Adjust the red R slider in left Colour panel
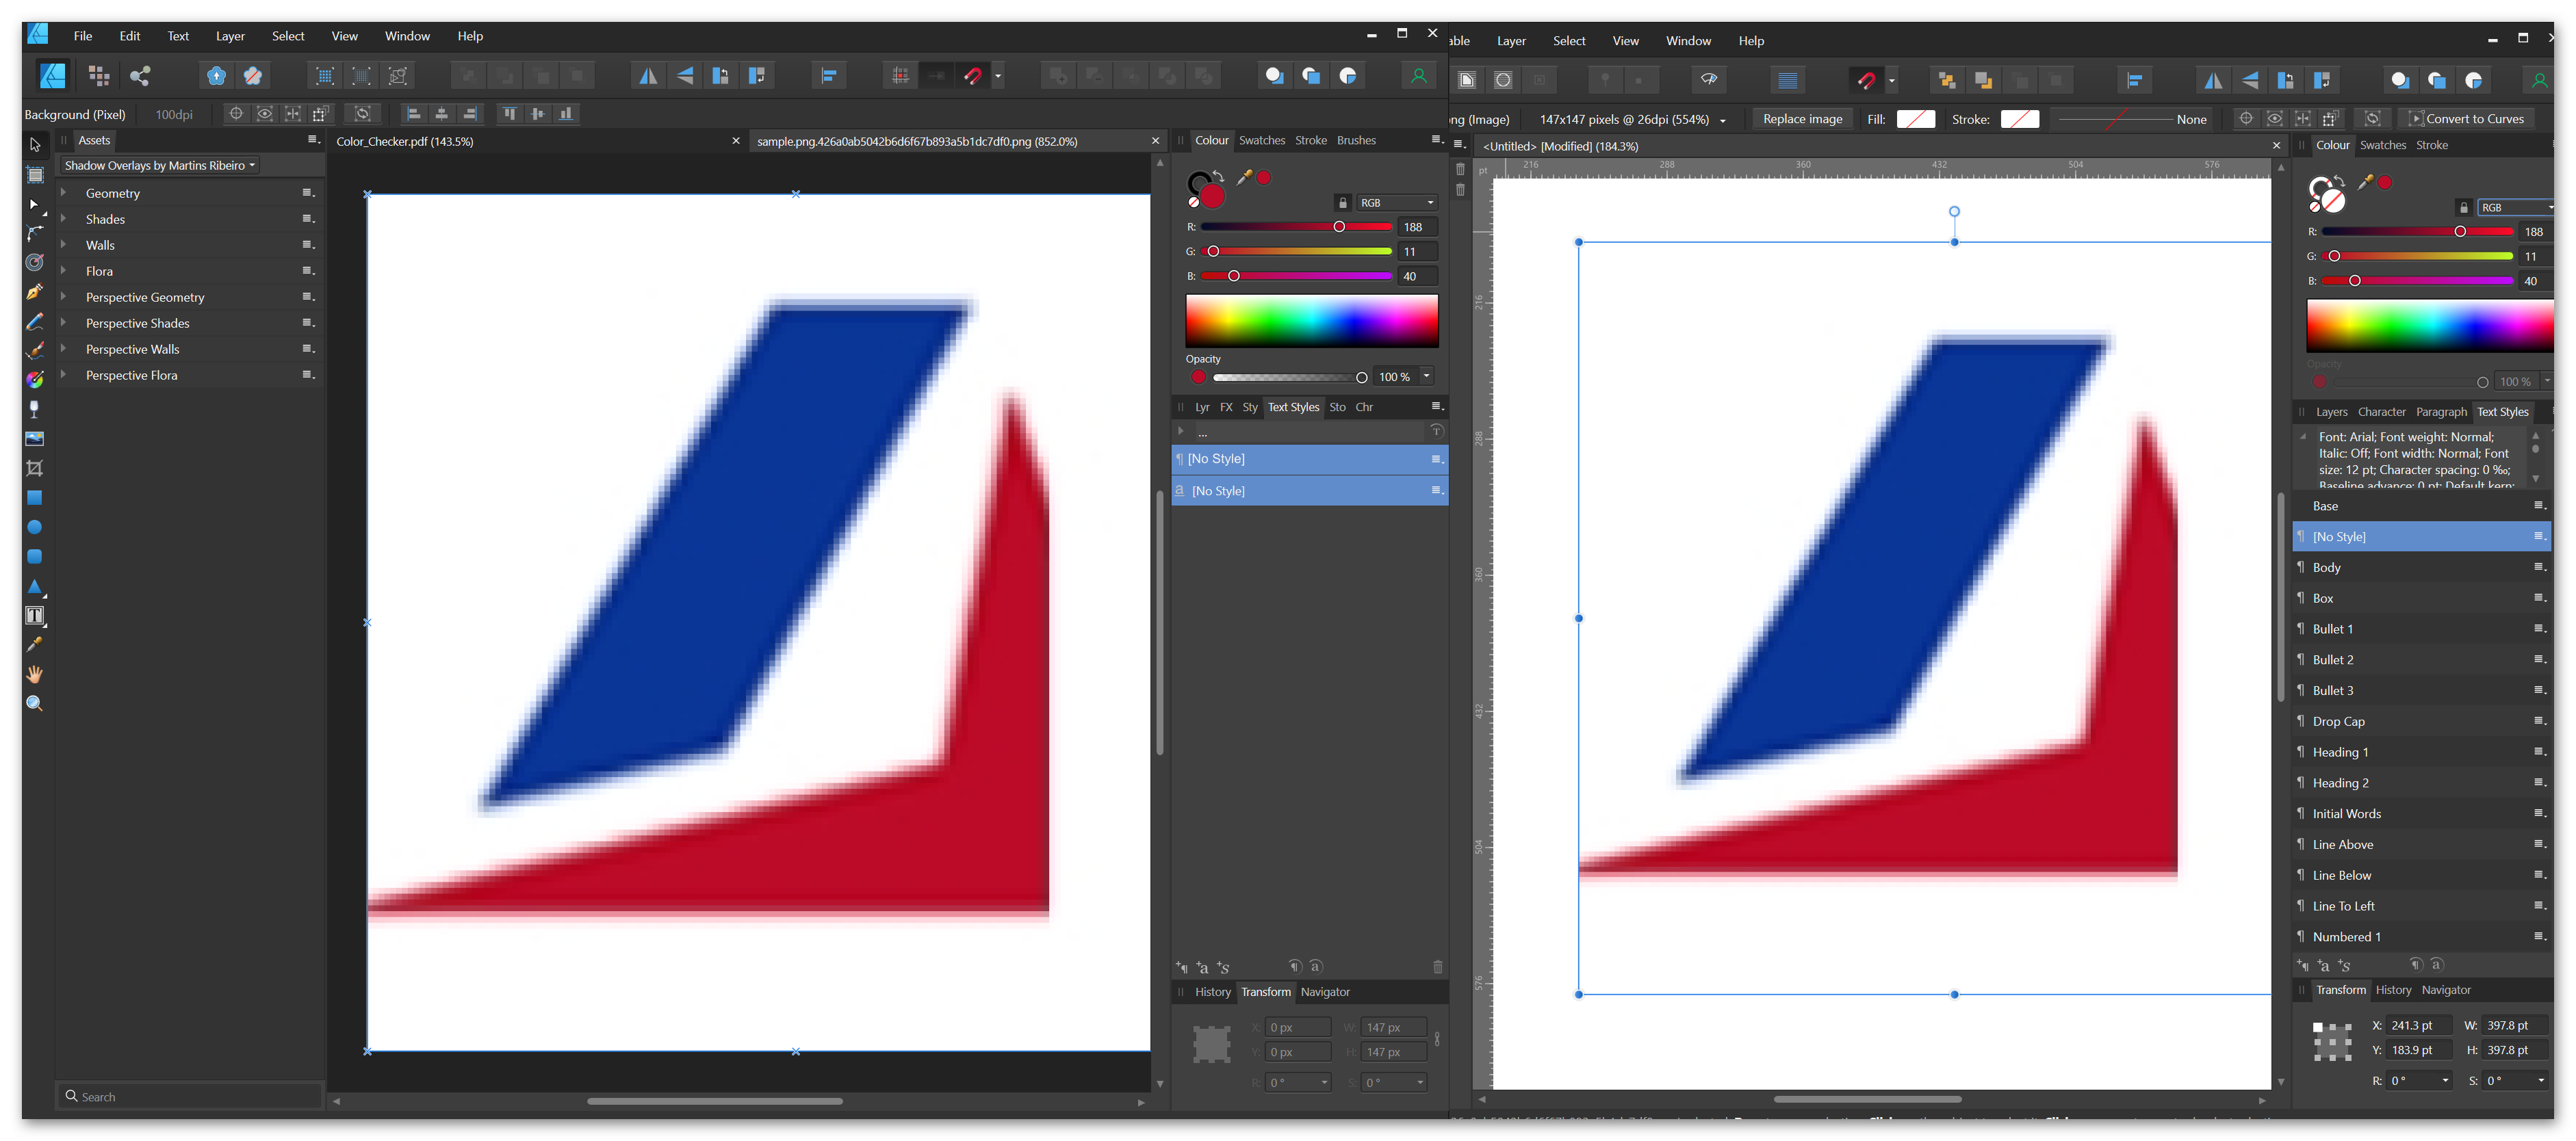Screen dimensions: 2576x1141 [x=1296, y=228]
